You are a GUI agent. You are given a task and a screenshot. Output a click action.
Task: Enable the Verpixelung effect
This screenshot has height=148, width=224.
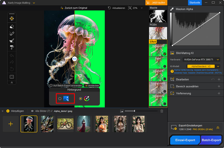[165, 104]
